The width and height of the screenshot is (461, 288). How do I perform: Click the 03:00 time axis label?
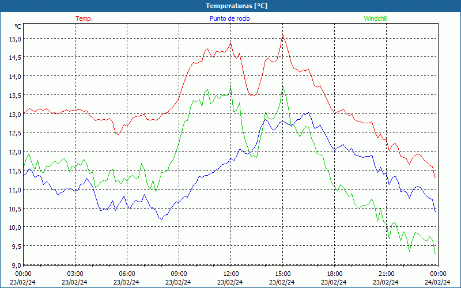tap(75, 274)
